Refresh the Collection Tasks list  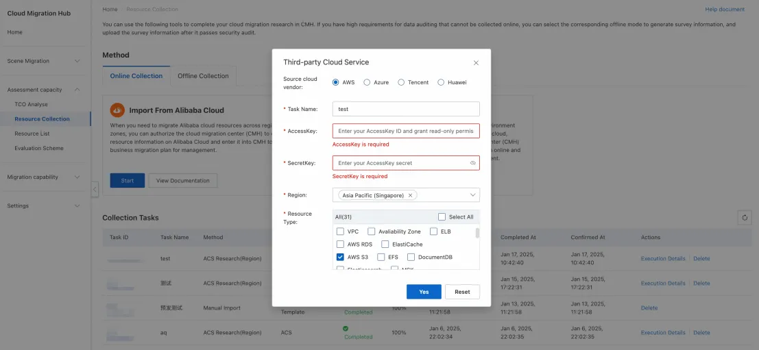click(x=745, y=218)
